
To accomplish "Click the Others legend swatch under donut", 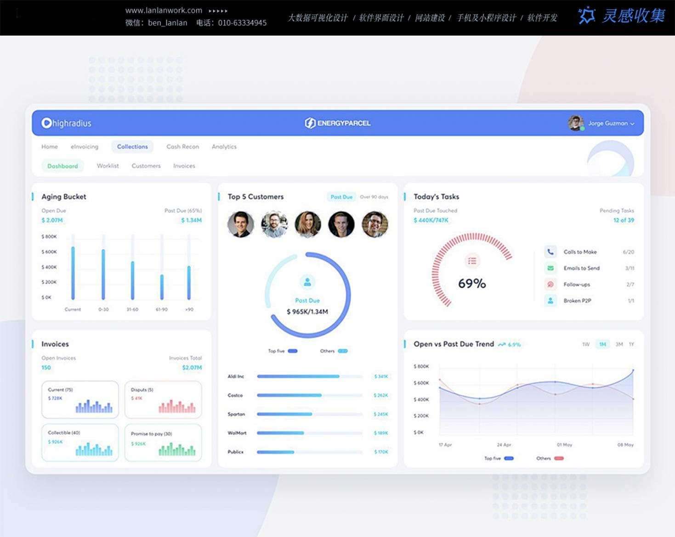I will pos(343,351).
